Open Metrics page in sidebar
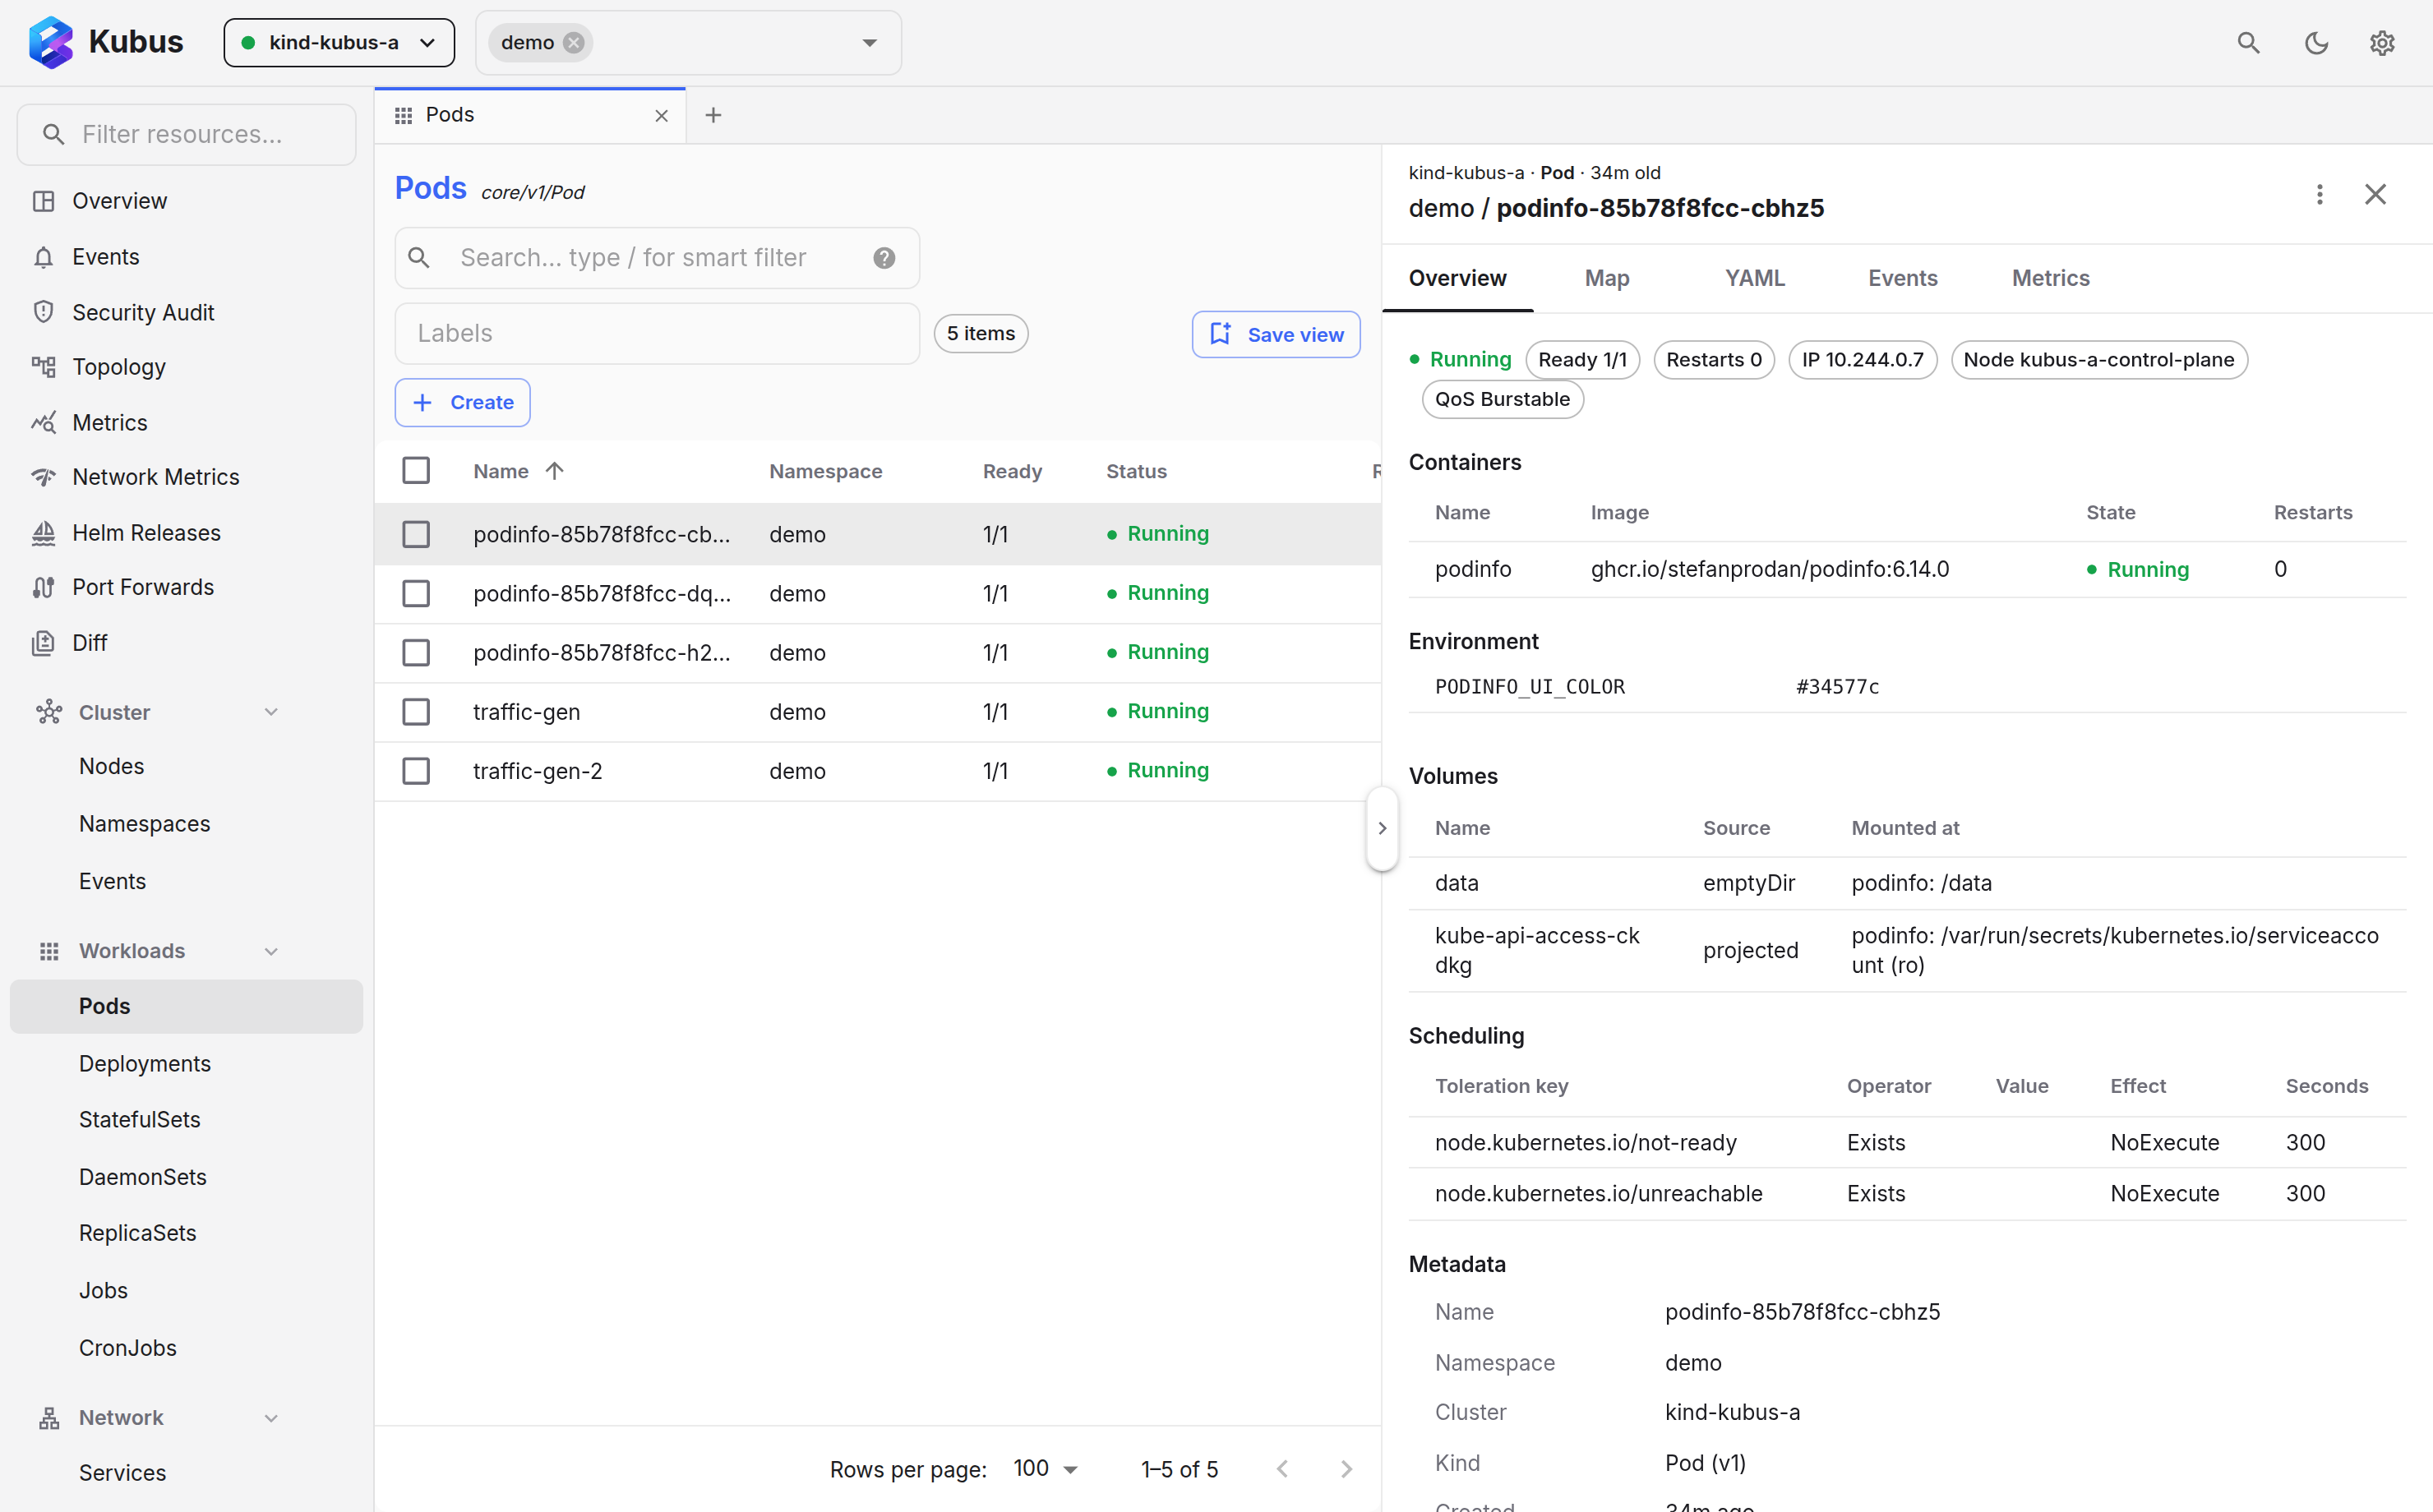 pyautogui.click(x=186, y=422)
